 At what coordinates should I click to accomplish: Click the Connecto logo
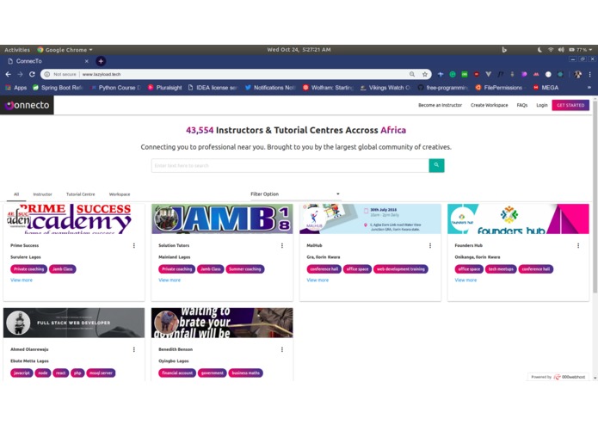point(27,105)
